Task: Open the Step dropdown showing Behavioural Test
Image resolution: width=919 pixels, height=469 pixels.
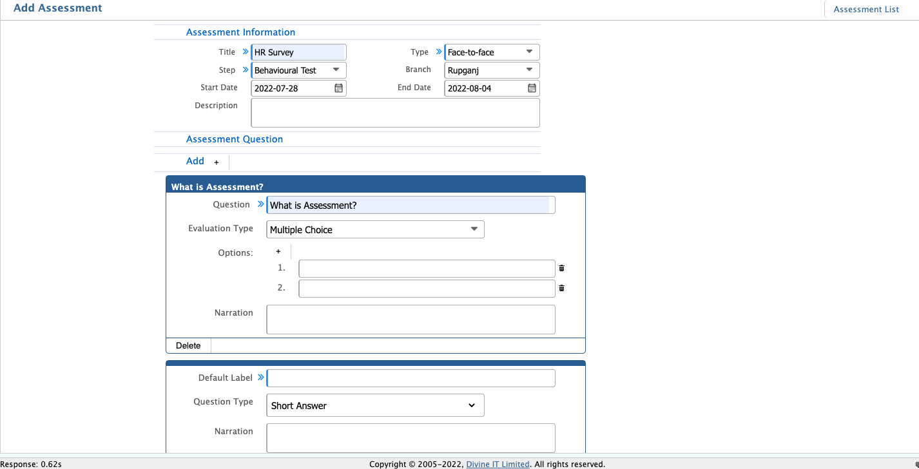Action: 298,70
